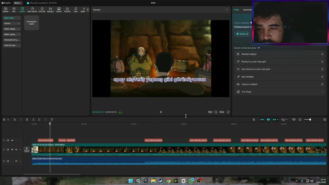
Task: Start voiceover recording microphone
Action: pos(254,119)
